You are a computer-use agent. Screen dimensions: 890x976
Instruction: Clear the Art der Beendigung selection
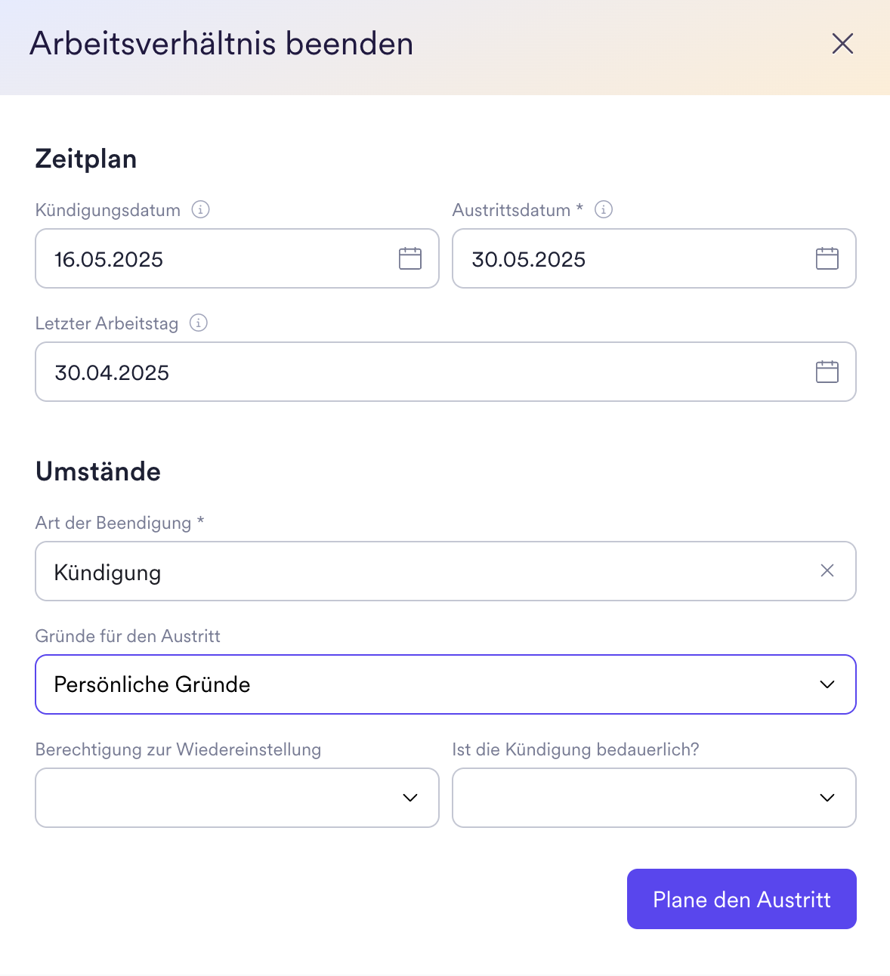827,571
